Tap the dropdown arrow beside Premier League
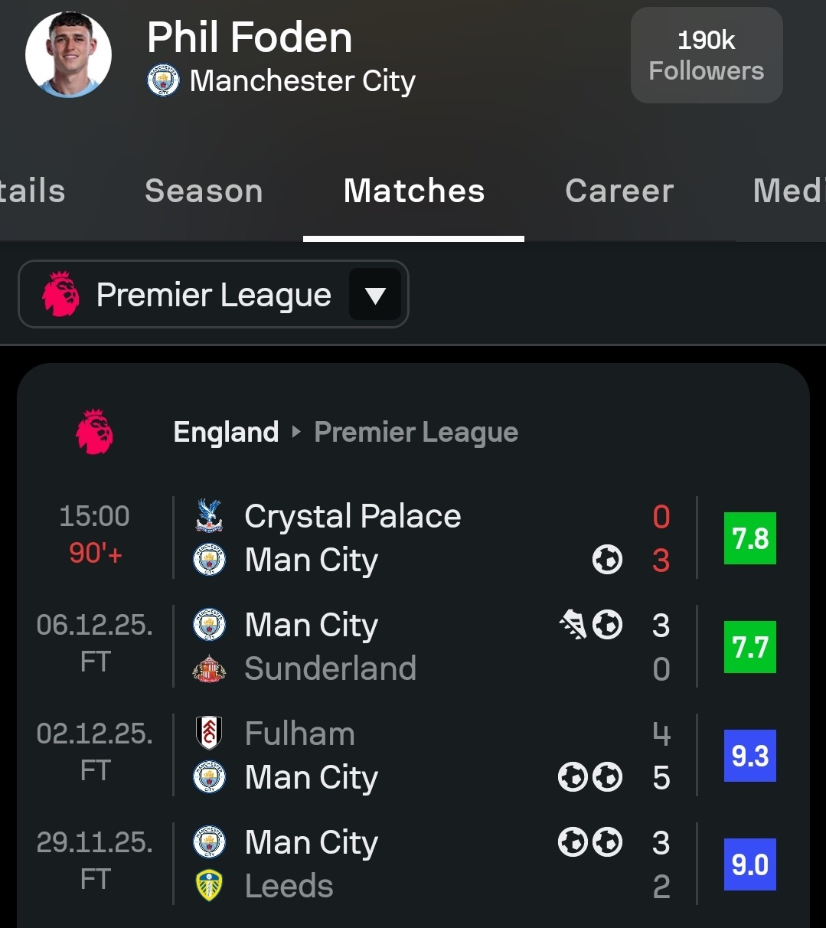This screenshot has width=826, height=928. tap(375, 295)
